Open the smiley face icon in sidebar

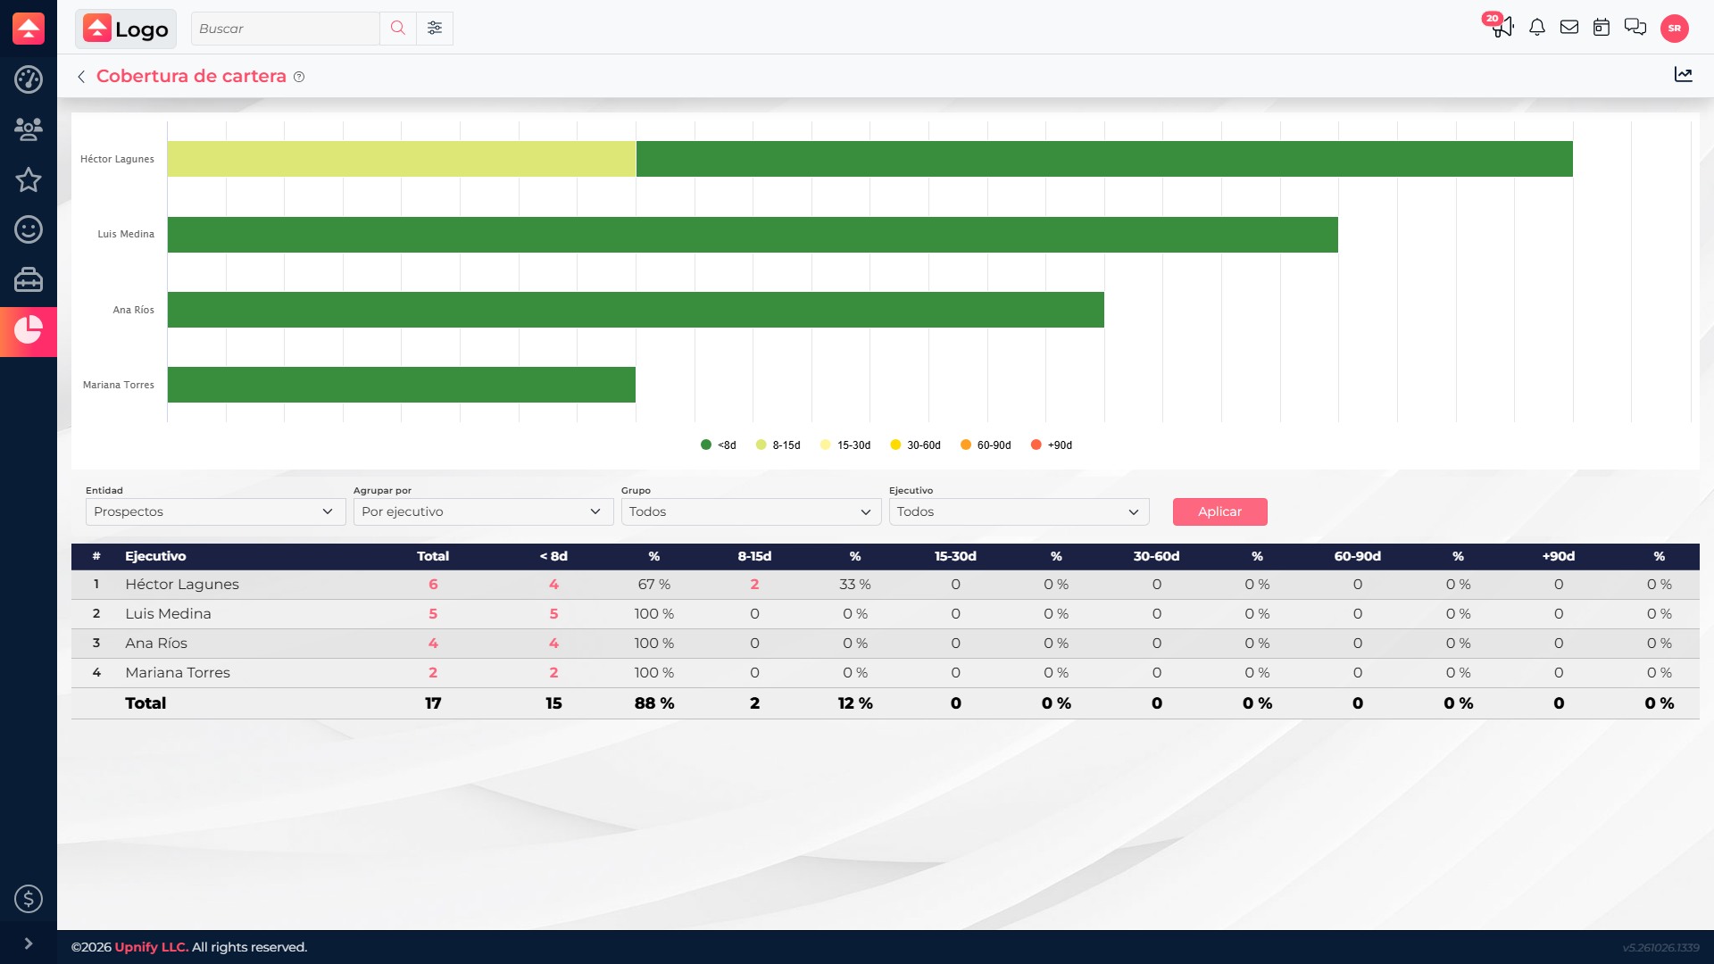pyautogui.click(x=29, y=229)
